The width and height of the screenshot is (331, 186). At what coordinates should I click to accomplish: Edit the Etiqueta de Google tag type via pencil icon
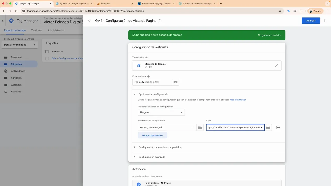pos(276,65)
